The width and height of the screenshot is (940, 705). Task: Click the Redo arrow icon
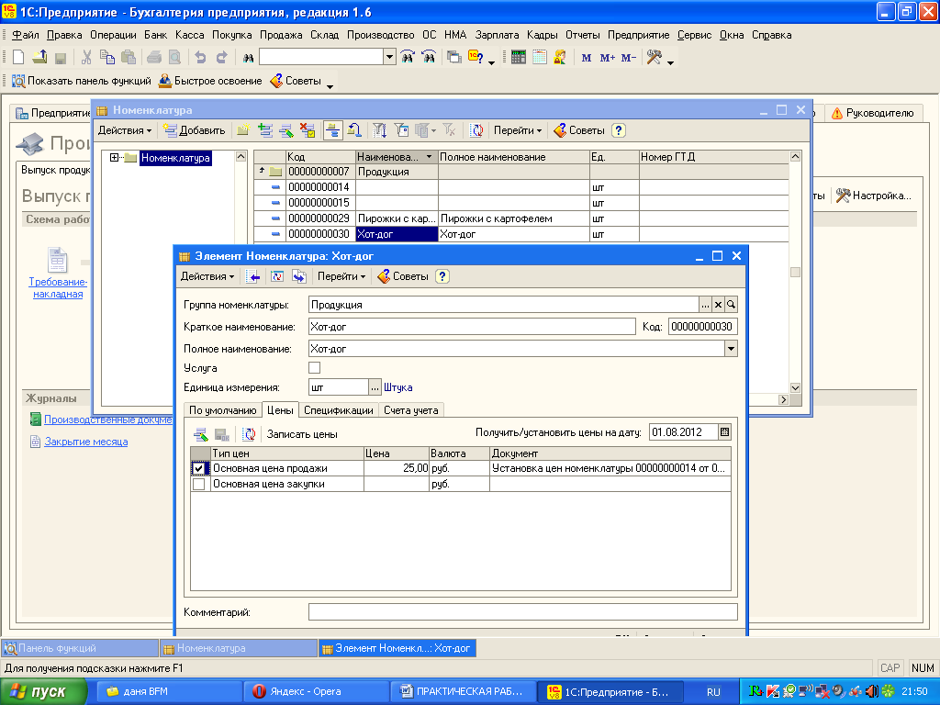click(x=222, y=58)
